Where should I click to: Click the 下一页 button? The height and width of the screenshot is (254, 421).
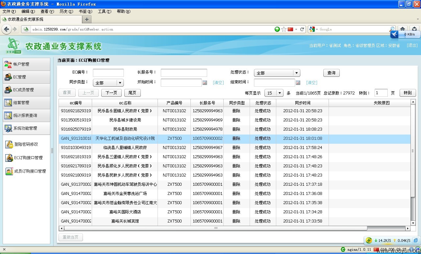(111, 93)
